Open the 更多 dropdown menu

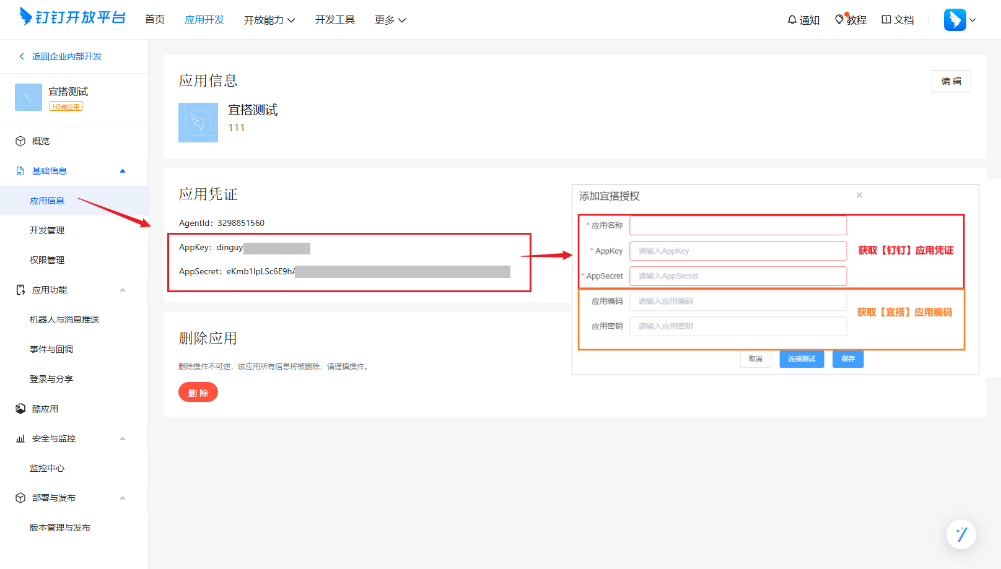click(390, 20)
